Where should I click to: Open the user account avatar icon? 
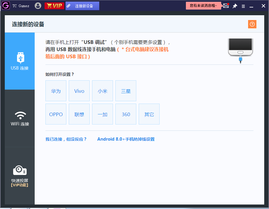tap(38, 6)
